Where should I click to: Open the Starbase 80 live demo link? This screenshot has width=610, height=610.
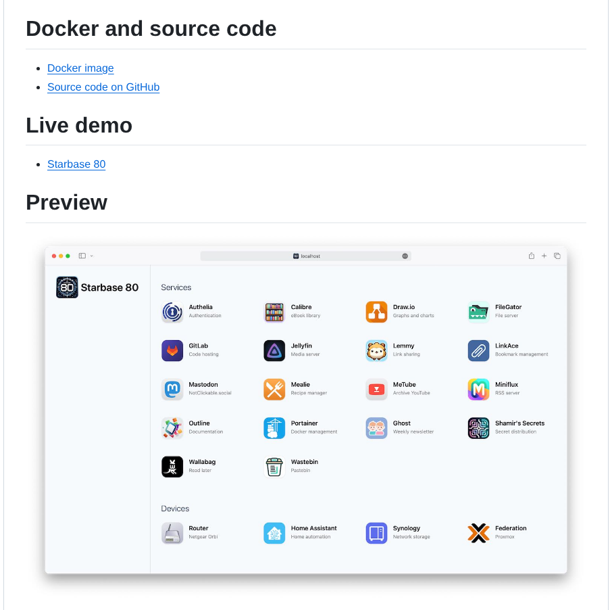(76, 164)
